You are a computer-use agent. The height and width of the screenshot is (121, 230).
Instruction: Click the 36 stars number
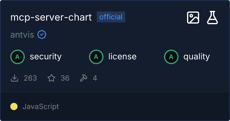(x=65, y=78)
